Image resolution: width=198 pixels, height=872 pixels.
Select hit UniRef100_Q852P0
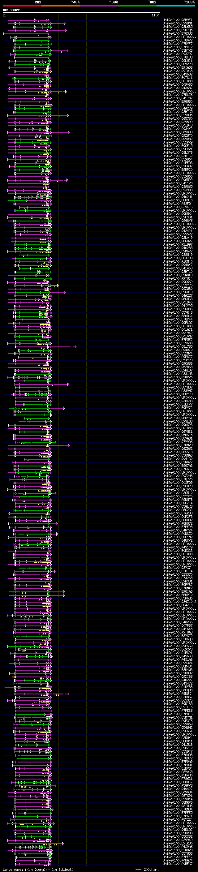178,64
